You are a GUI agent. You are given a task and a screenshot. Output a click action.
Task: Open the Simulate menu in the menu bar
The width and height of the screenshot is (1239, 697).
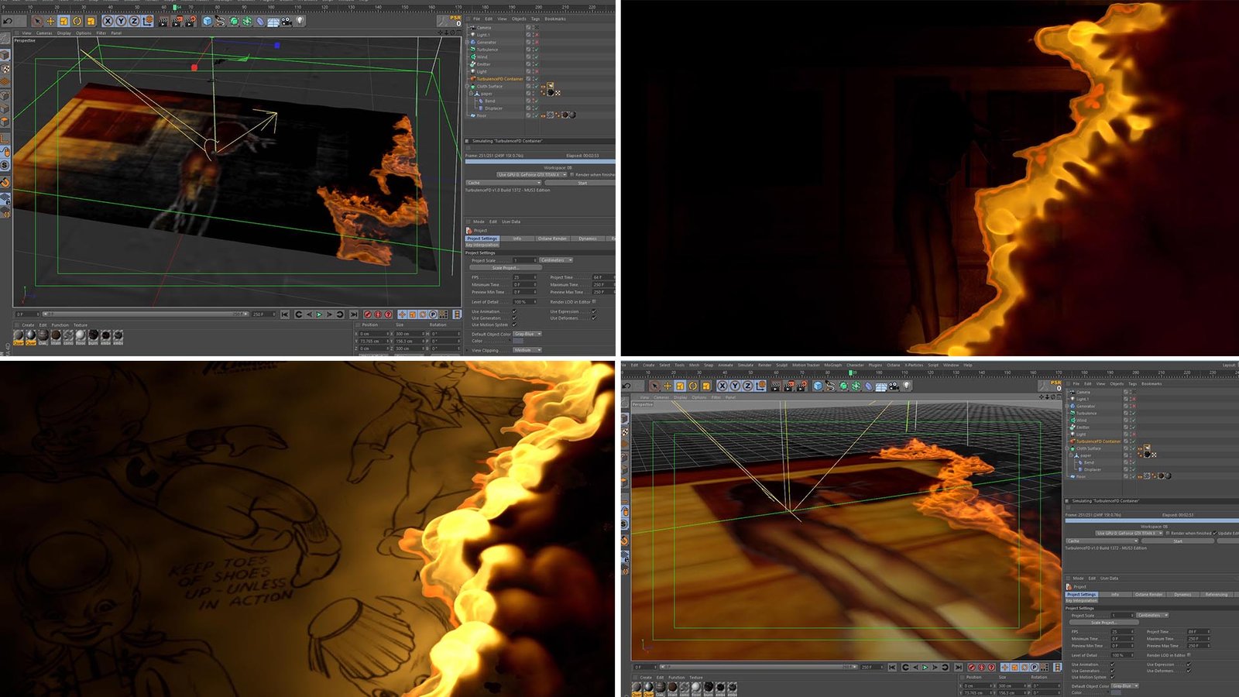[x=745, y=365]
